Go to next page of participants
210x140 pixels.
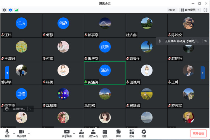203,73
